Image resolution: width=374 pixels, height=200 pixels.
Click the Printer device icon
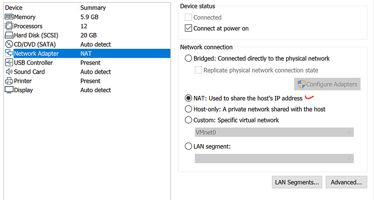point(9,81)
